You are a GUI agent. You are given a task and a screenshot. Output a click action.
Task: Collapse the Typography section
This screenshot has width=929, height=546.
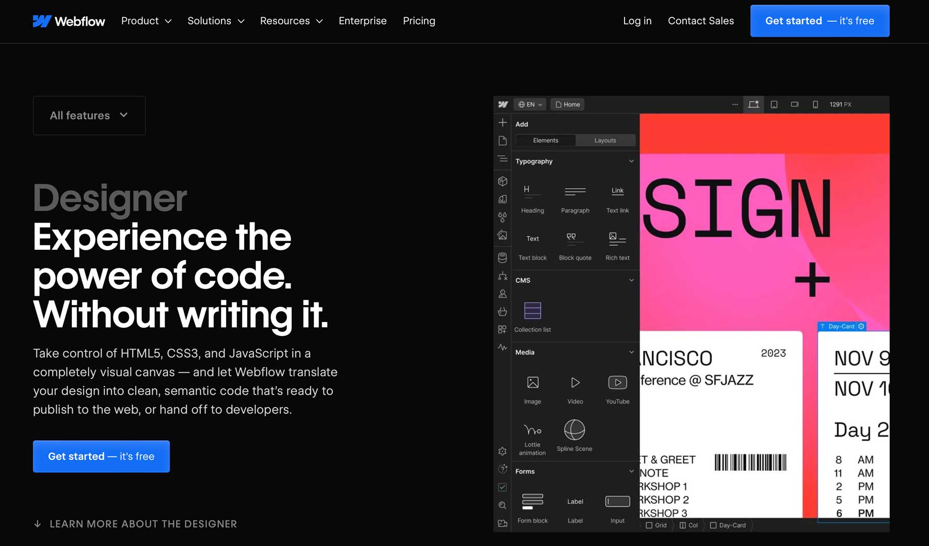point(631,162)
